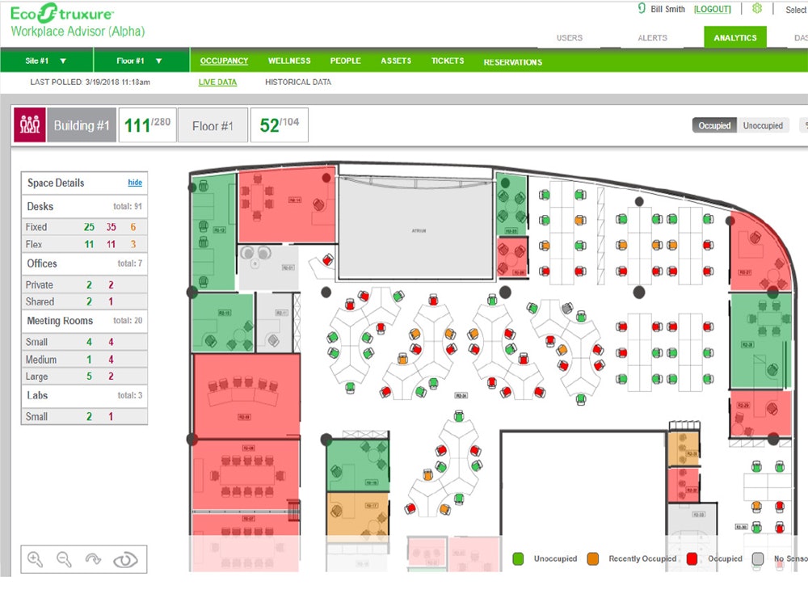Zoom out of the floor plan

pos(65,558)
